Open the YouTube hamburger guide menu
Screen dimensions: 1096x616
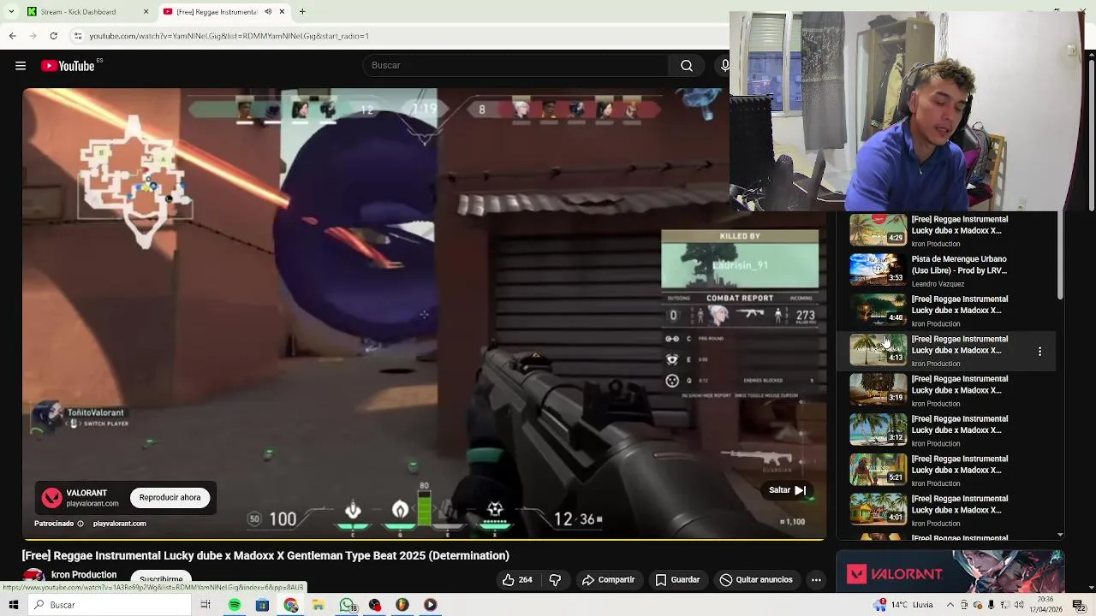click(21, 66)
